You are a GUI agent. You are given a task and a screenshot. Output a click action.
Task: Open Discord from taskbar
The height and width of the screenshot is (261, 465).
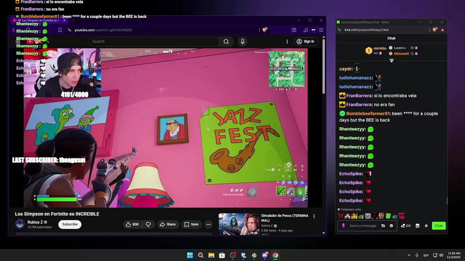pyautogui.click(x=265, y=255)
